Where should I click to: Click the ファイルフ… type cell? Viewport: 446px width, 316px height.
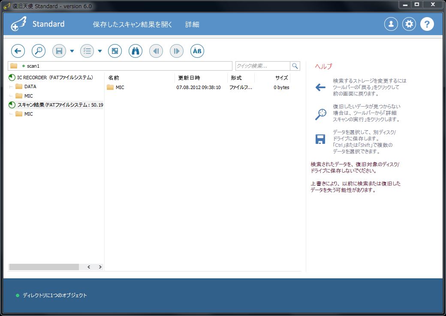tap(241, 87)
